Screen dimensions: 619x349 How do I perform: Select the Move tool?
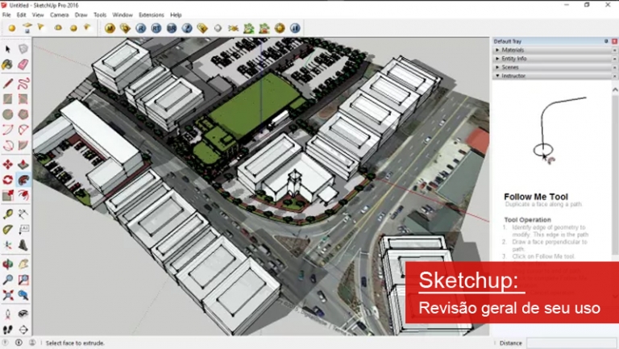[x=8, y=164]
